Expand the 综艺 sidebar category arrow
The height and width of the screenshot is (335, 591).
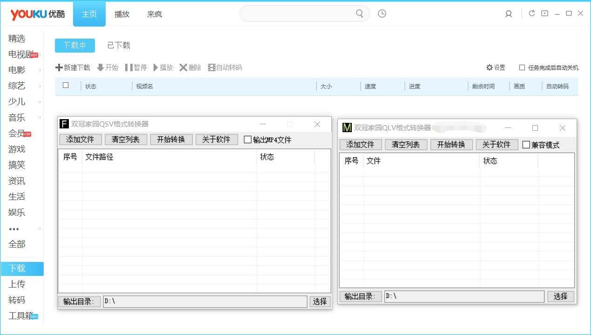40,86
